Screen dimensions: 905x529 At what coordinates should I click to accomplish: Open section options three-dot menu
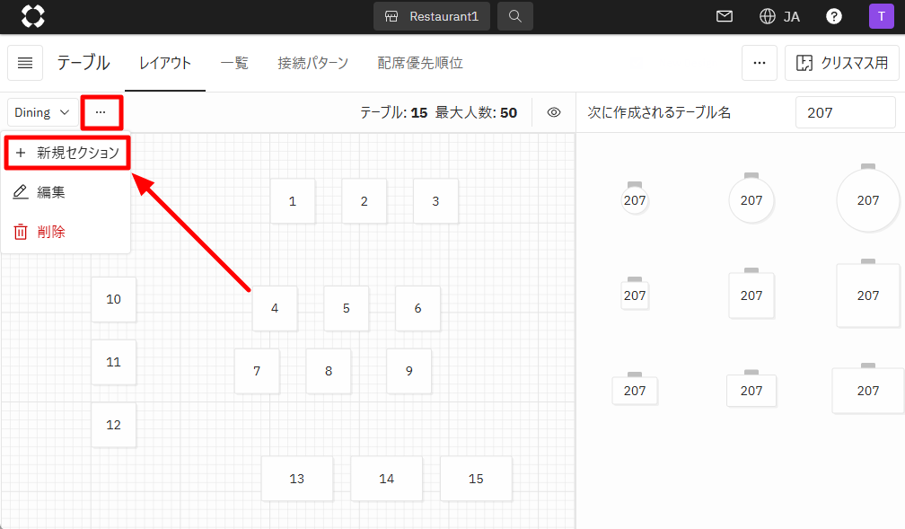(101, 112)
